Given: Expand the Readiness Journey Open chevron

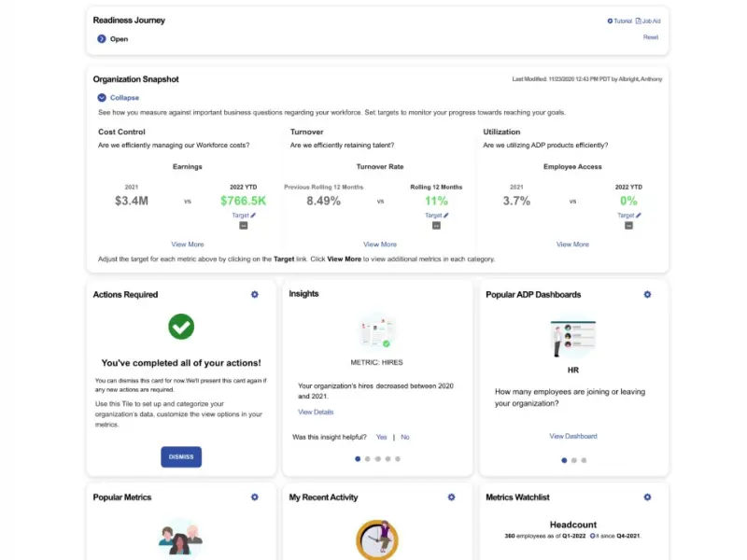Looking at the screenshot, I should coord(102,39).
